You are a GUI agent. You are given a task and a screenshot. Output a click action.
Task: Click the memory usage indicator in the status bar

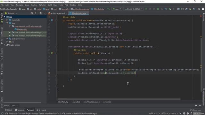point(199,113)
